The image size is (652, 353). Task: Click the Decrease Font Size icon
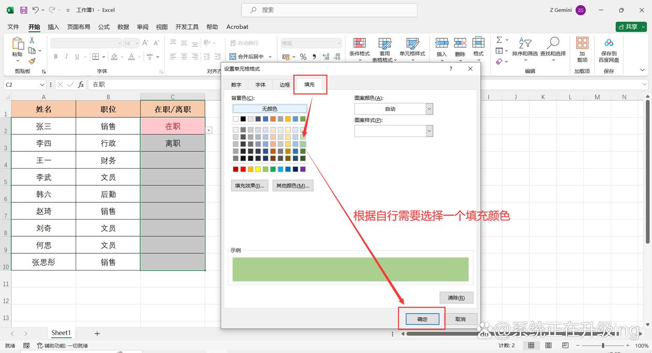click(155, 43)
